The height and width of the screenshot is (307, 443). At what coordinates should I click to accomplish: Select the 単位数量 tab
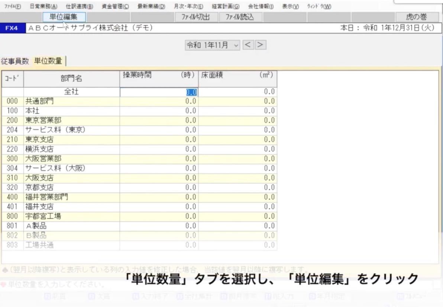[x=48, y=61]
